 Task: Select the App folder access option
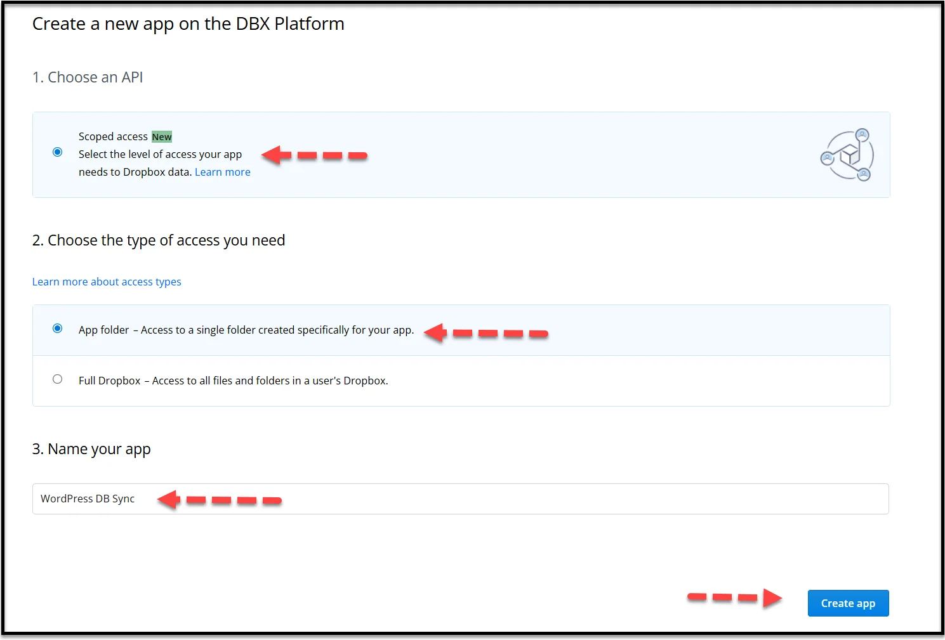click(x=57, y=328)
